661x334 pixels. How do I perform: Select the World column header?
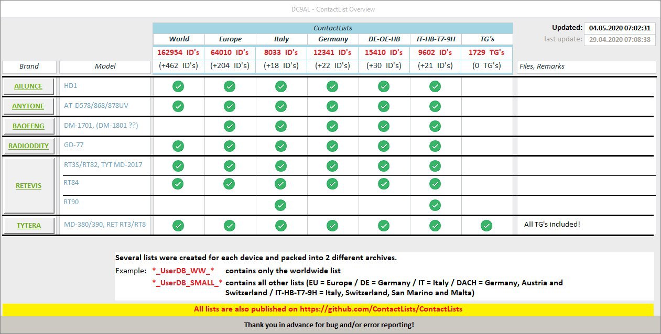(179, 39)
